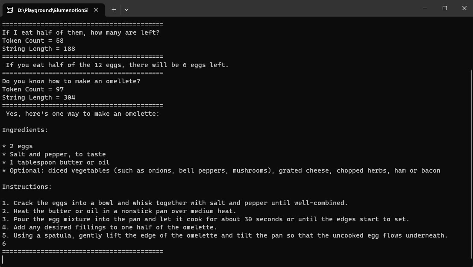Click the "Token Count = 58" line

pos(33,41)
